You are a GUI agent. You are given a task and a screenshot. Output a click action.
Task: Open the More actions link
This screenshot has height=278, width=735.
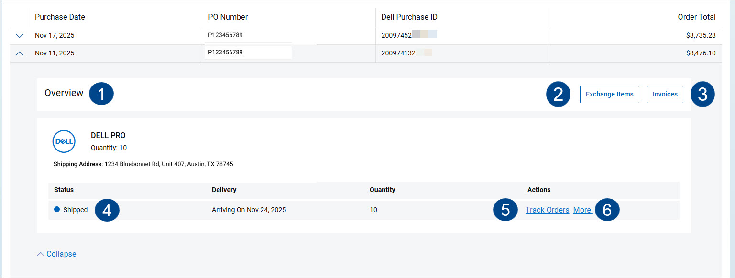(582, 210)
